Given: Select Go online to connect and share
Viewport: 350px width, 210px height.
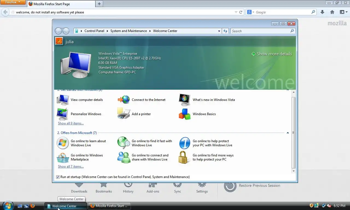Looking at the screenshot, I should (x=143, y=157).
